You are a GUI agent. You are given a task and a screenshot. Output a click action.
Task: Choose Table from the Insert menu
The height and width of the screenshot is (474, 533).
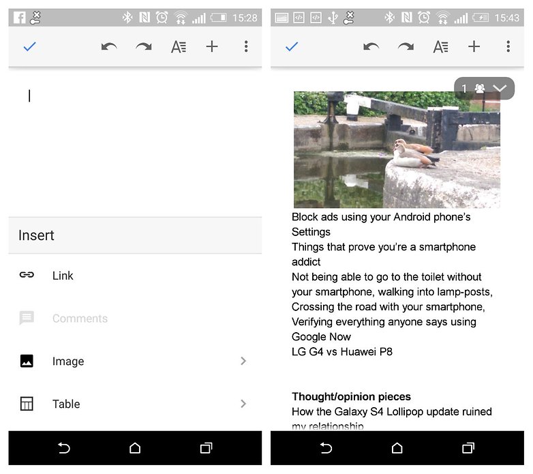(135, 404)
